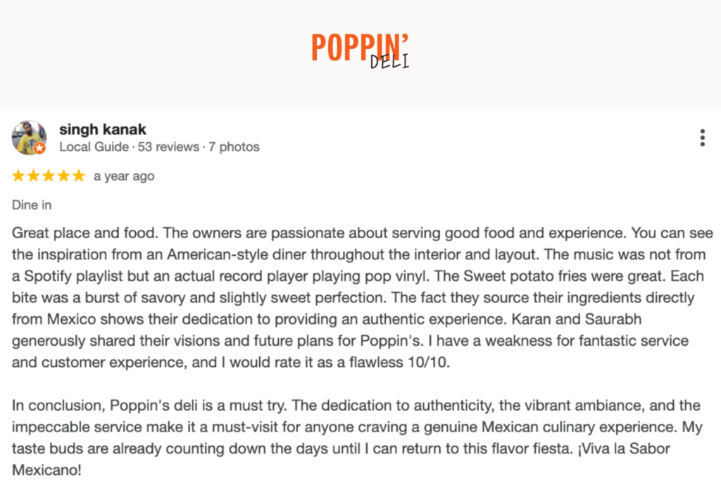Click the fourth yellow rating star
721x480 pixels.
coord(64,176)
